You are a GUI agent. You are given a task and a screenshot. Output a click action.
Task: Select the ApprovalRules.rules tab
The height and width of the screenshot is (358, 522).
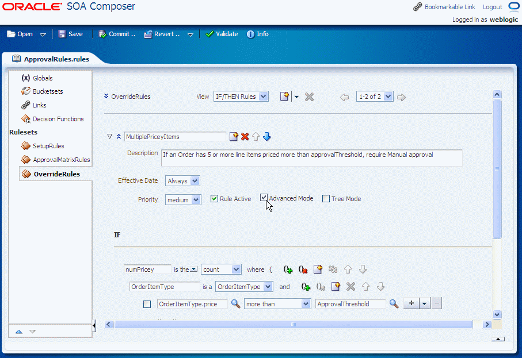coord(51,59)
